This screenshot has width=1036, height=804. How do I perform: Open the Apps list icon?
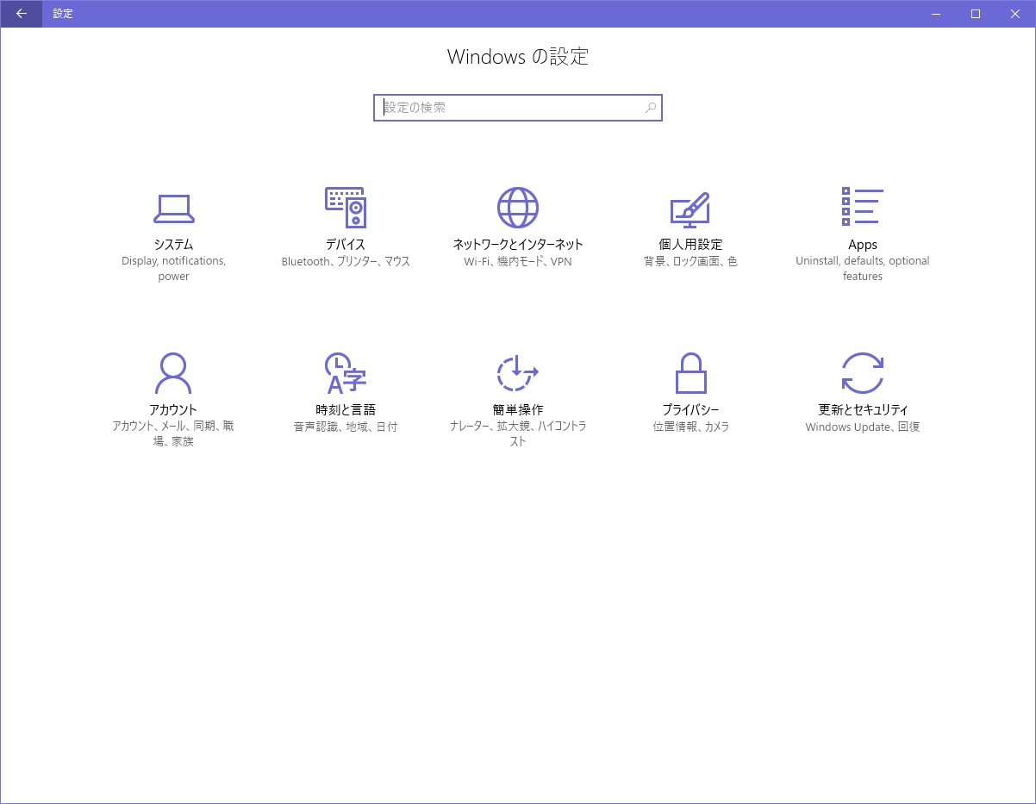tap(863, 206)
